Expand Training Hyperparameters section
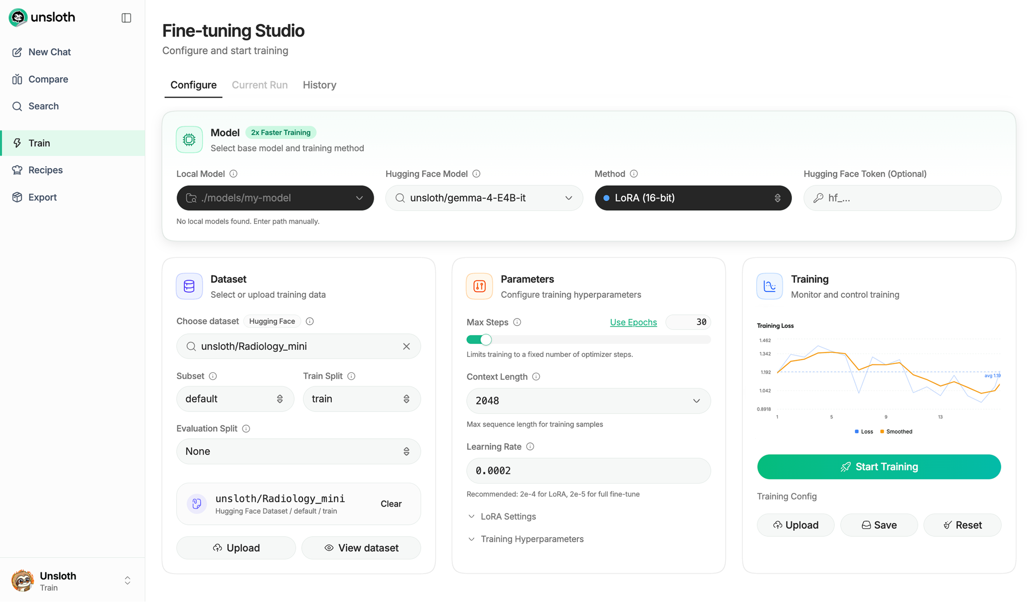Screen dimensions: 1032x602 point(525,539)
